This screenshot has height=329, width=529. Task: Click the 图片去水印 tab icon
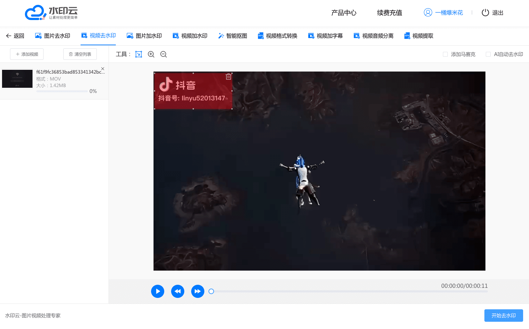[x=38, y=36]
